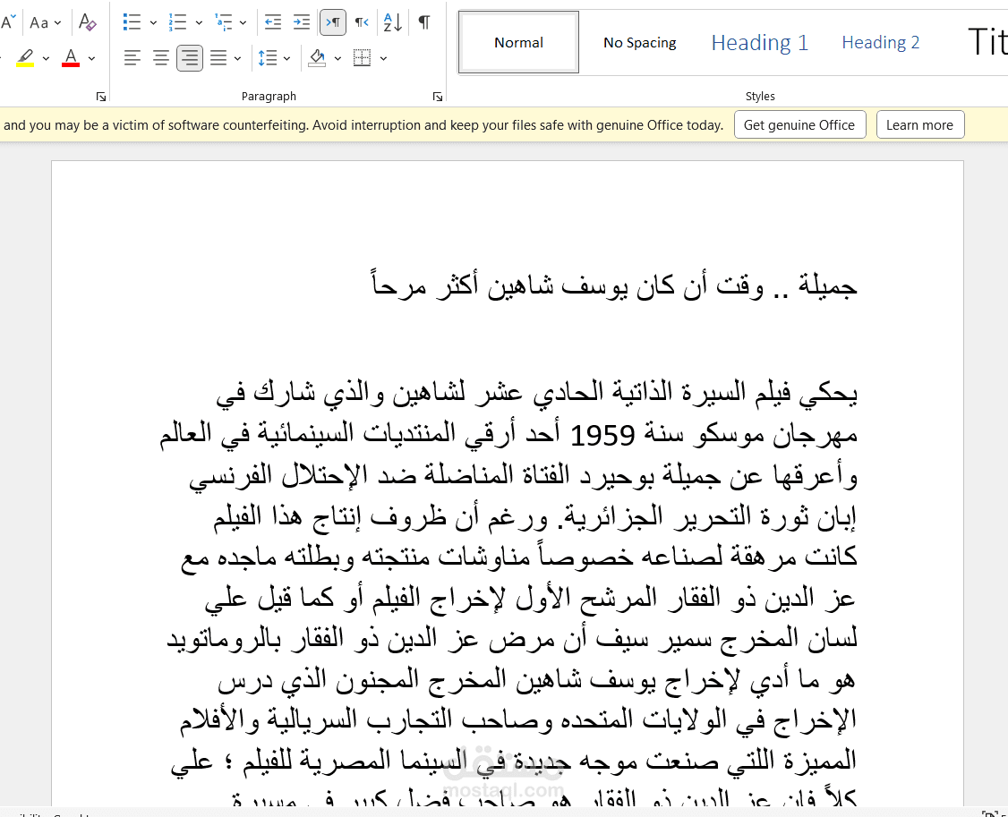Screen dimensions: 1008x817
Task: Justify the paragraph text
Action: tap(218, 58)
